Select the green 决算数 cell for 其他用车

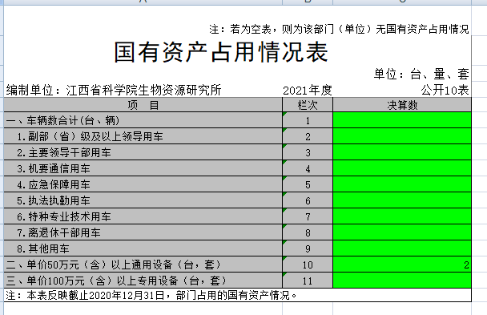[x=402, y=248]
